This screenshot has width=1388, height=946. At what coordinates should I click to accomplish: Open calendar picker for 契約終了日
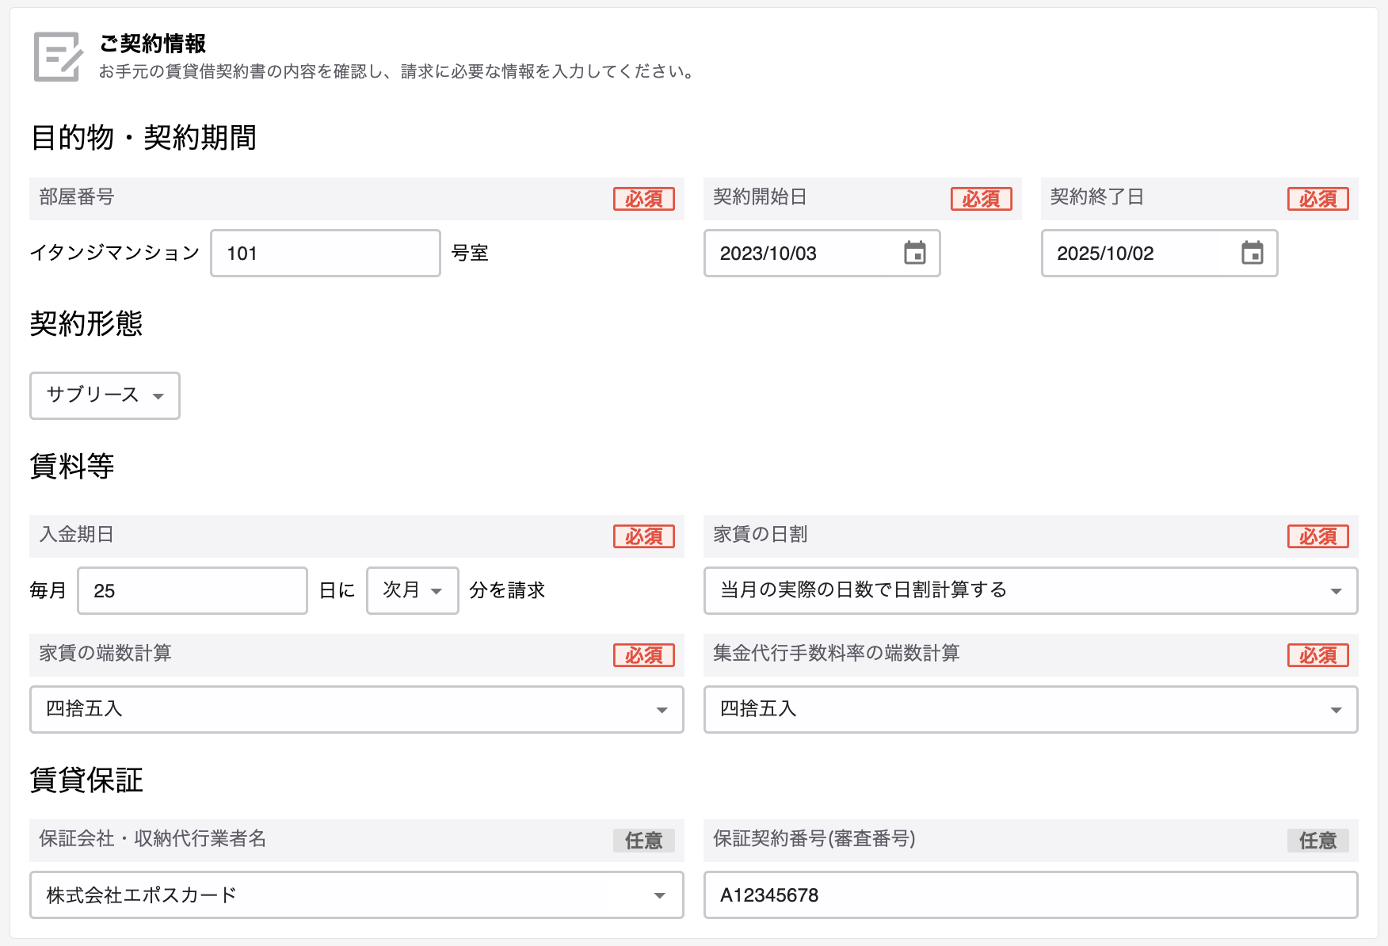(1253, 254)
